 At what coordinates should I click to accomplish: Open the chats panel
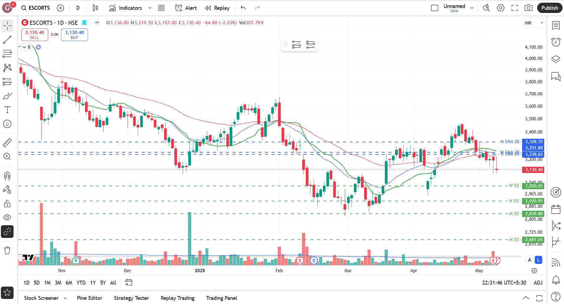556,76
